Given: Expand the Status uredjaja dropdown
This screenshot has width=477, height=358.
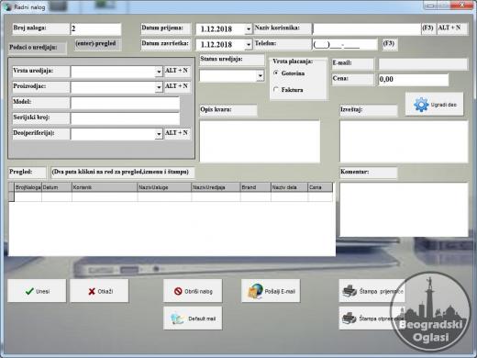Looking at the screenshot, I should click(x=261, y=75).
